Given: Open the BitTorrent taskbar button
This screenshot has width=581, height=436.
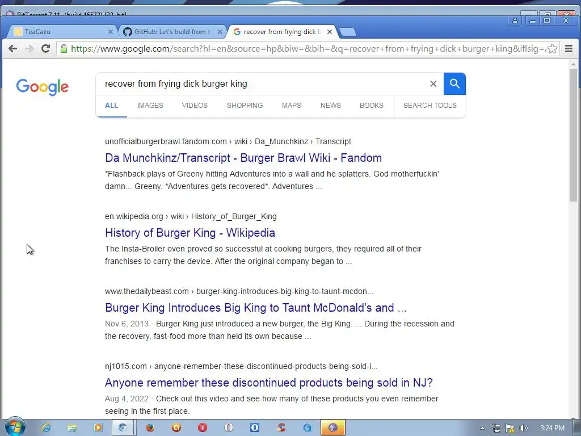Looking at the screenshot, I should coord(332,428).
